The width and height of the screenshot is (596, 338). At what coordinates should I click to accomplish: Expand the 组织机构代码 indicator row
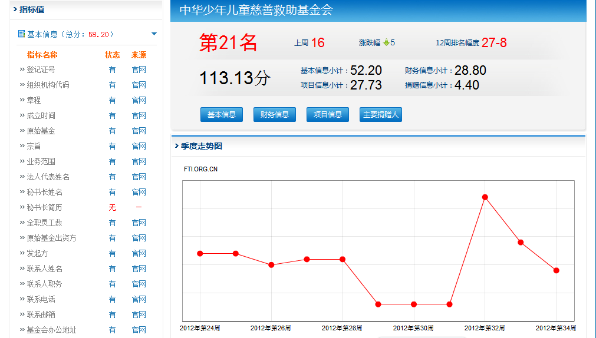44,85
